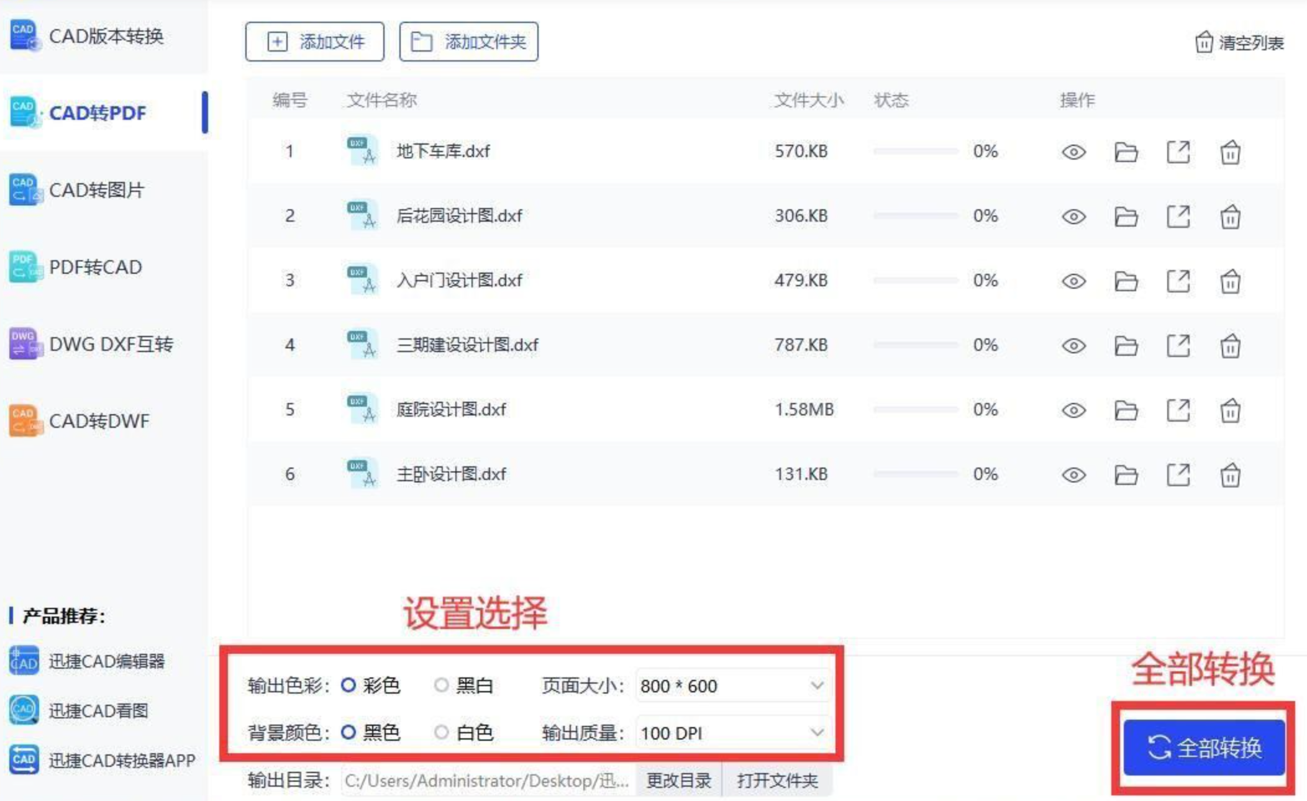Expand 页面大小 800 * 600 dropdown

point(732,686)
